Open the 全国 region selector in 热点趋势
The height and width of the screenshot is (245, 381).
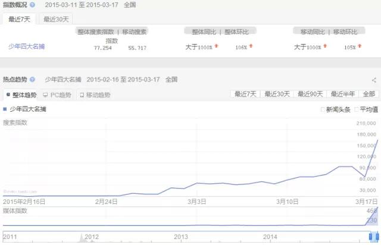tap(171, 79)
